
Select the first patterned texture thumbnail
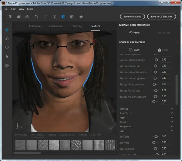(20, 145)
